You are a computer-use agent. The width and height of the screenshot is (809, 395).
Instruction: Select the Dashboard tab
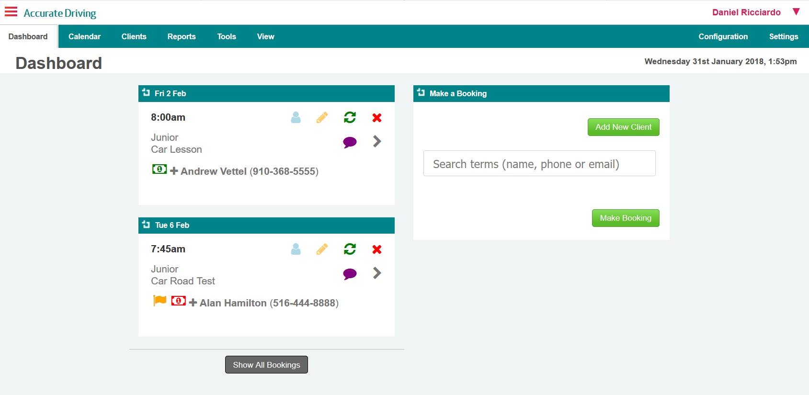(28, 36)
